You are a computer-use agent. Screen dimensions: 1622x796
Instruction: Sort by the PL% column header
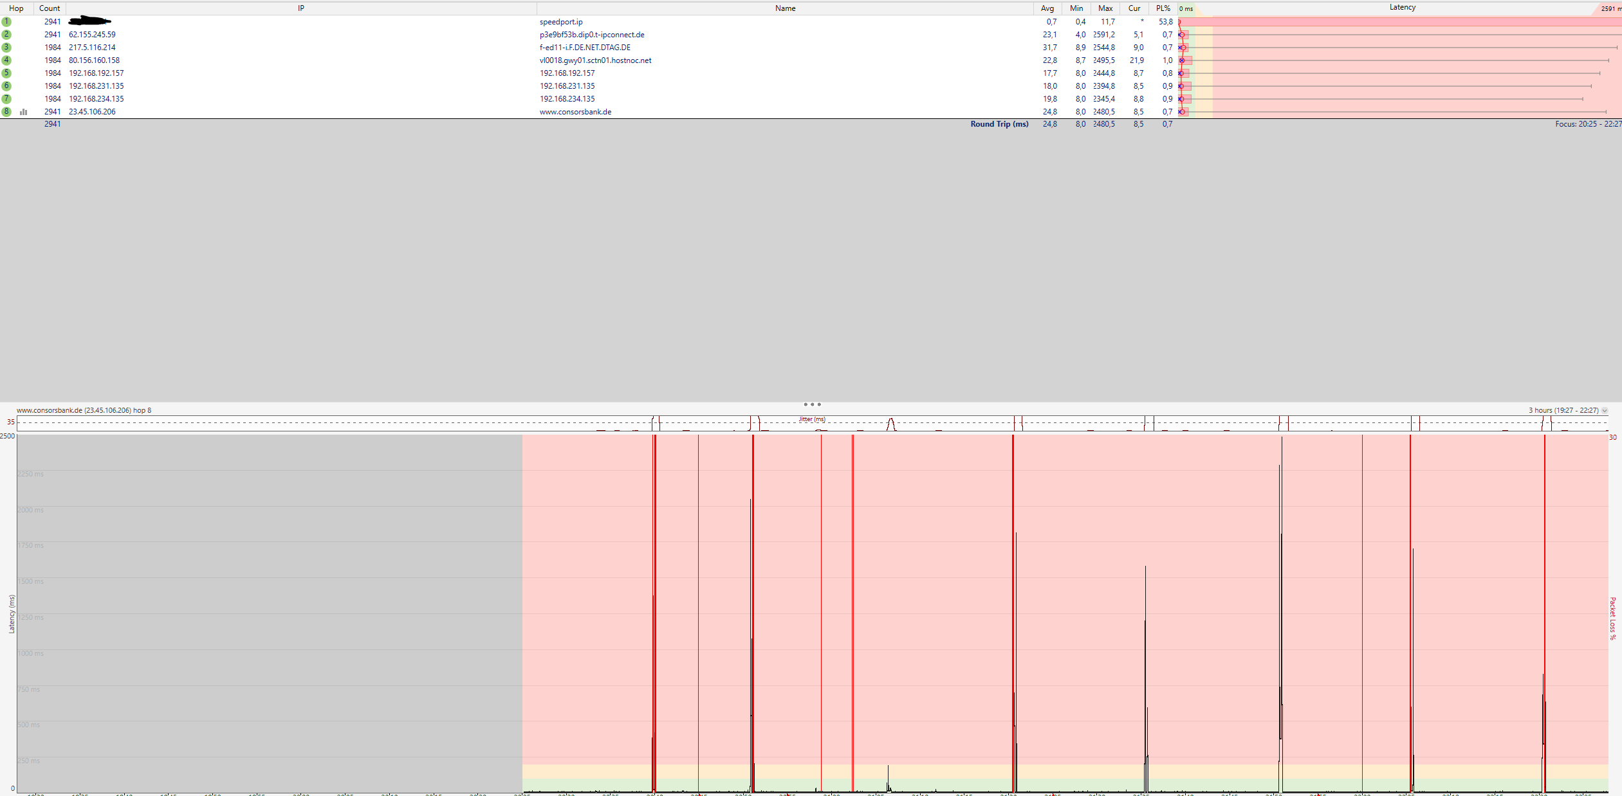pyautogui.click(x=1163, y=8)
